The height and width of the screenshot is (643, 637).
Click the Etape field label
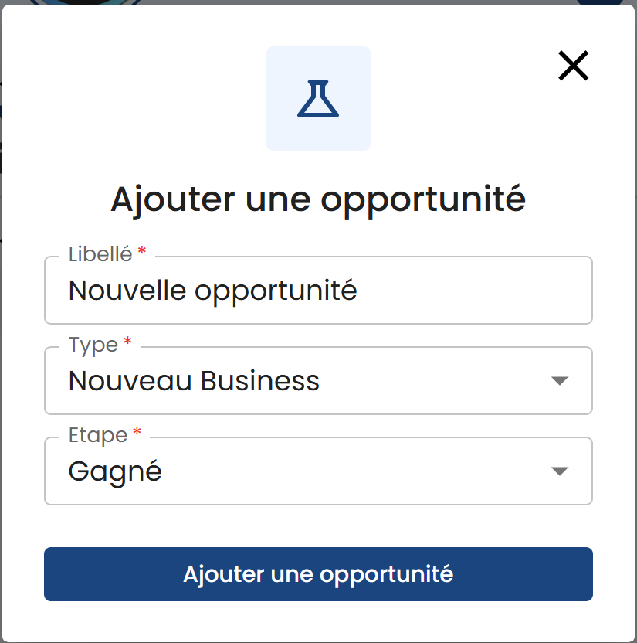click(97, 434)
